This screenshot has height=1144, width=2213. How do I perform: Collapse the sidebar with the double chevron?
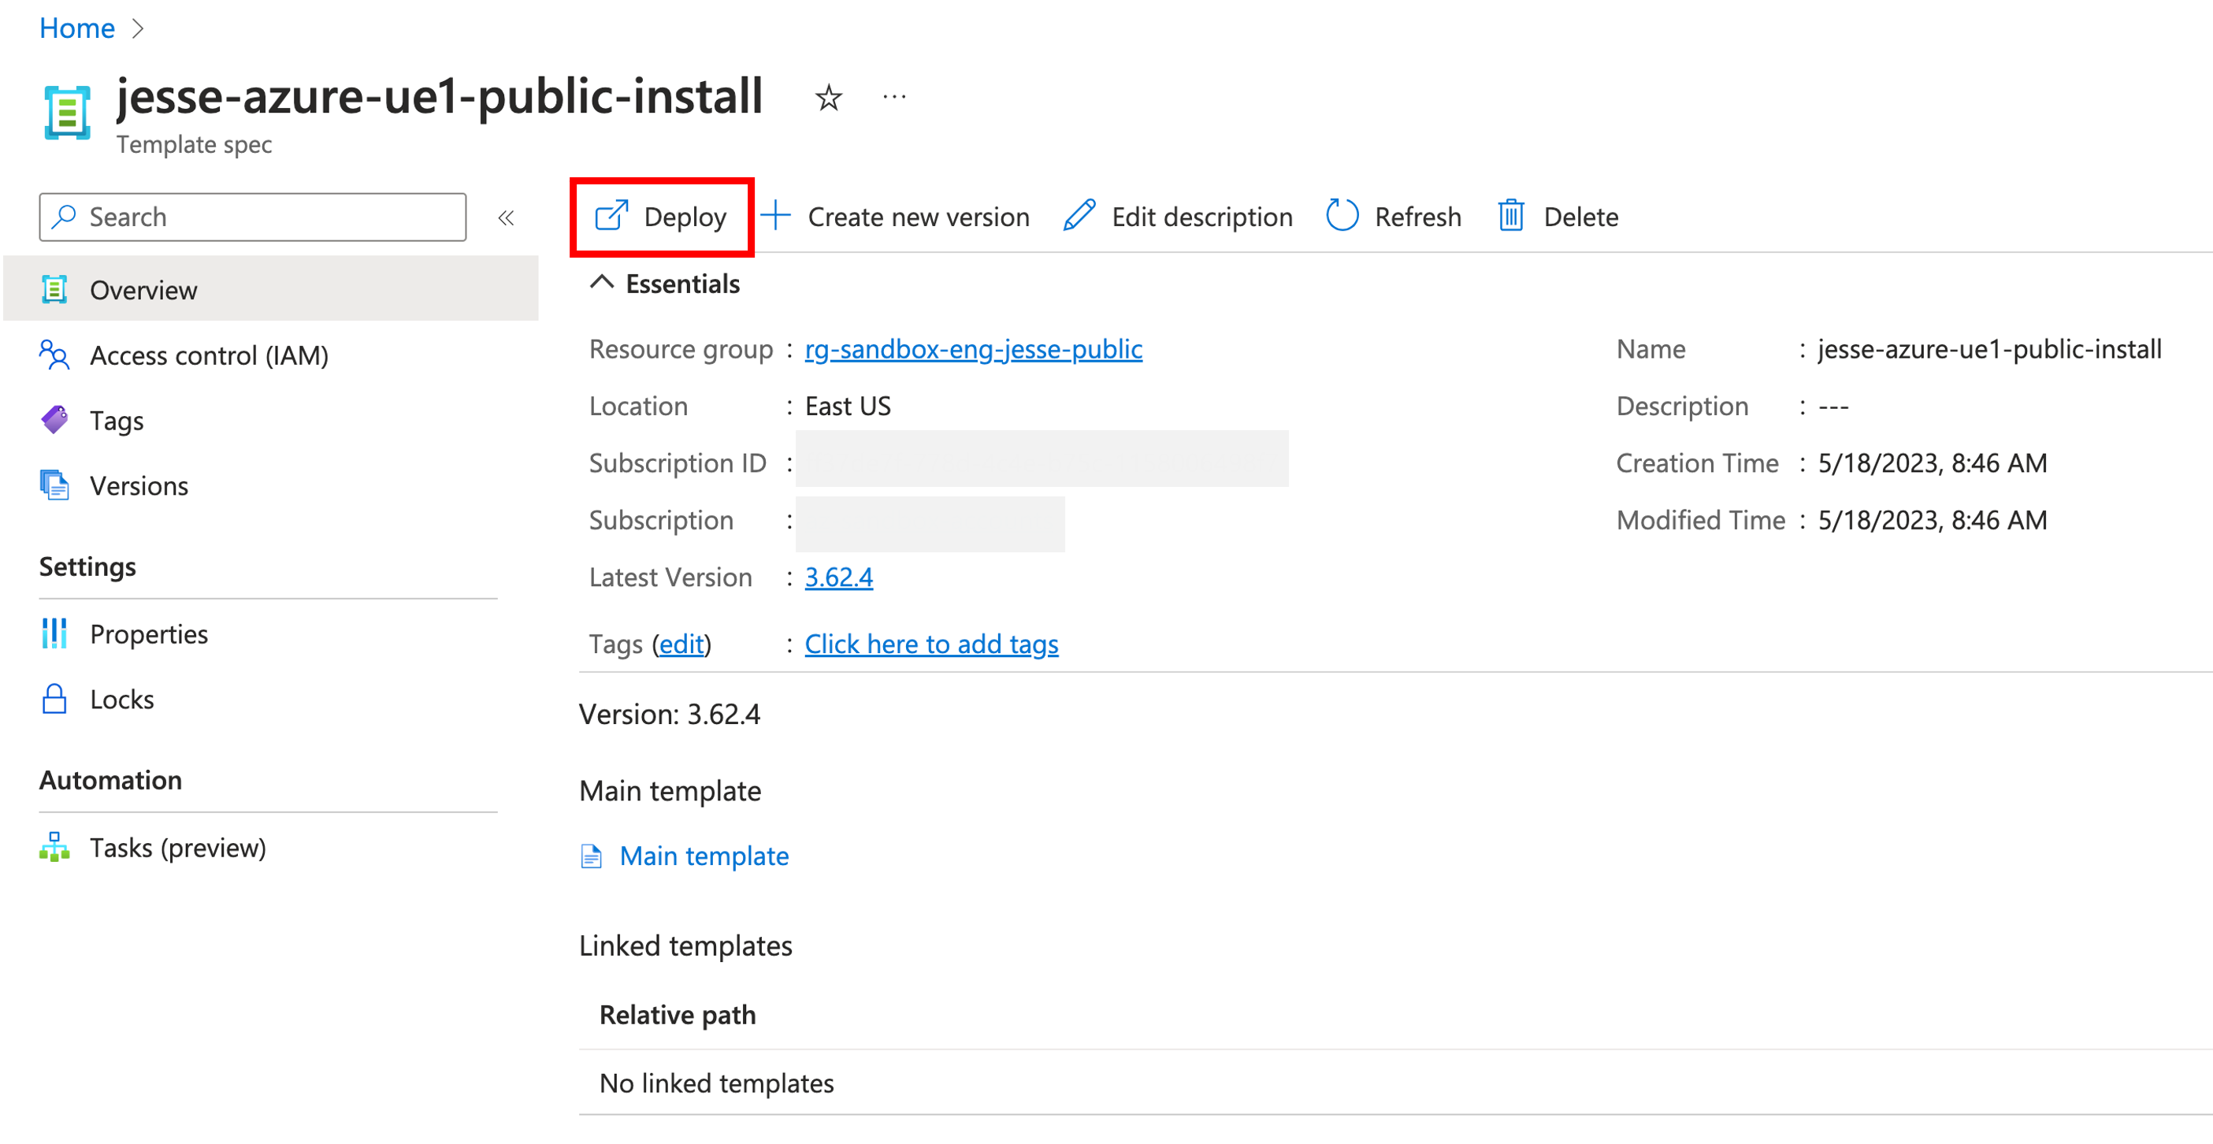point(506,217)
